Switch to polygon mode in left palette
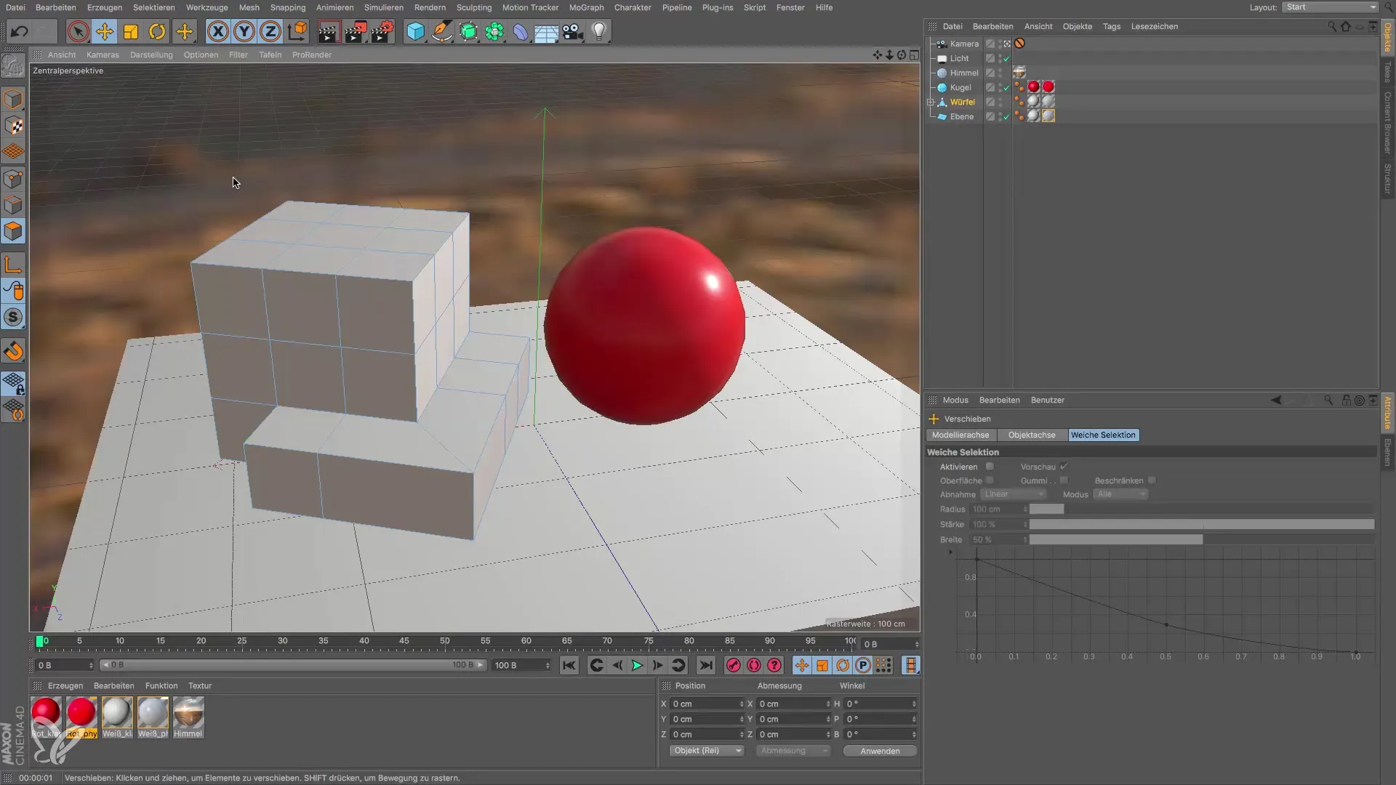 click(x=14, y=231)
